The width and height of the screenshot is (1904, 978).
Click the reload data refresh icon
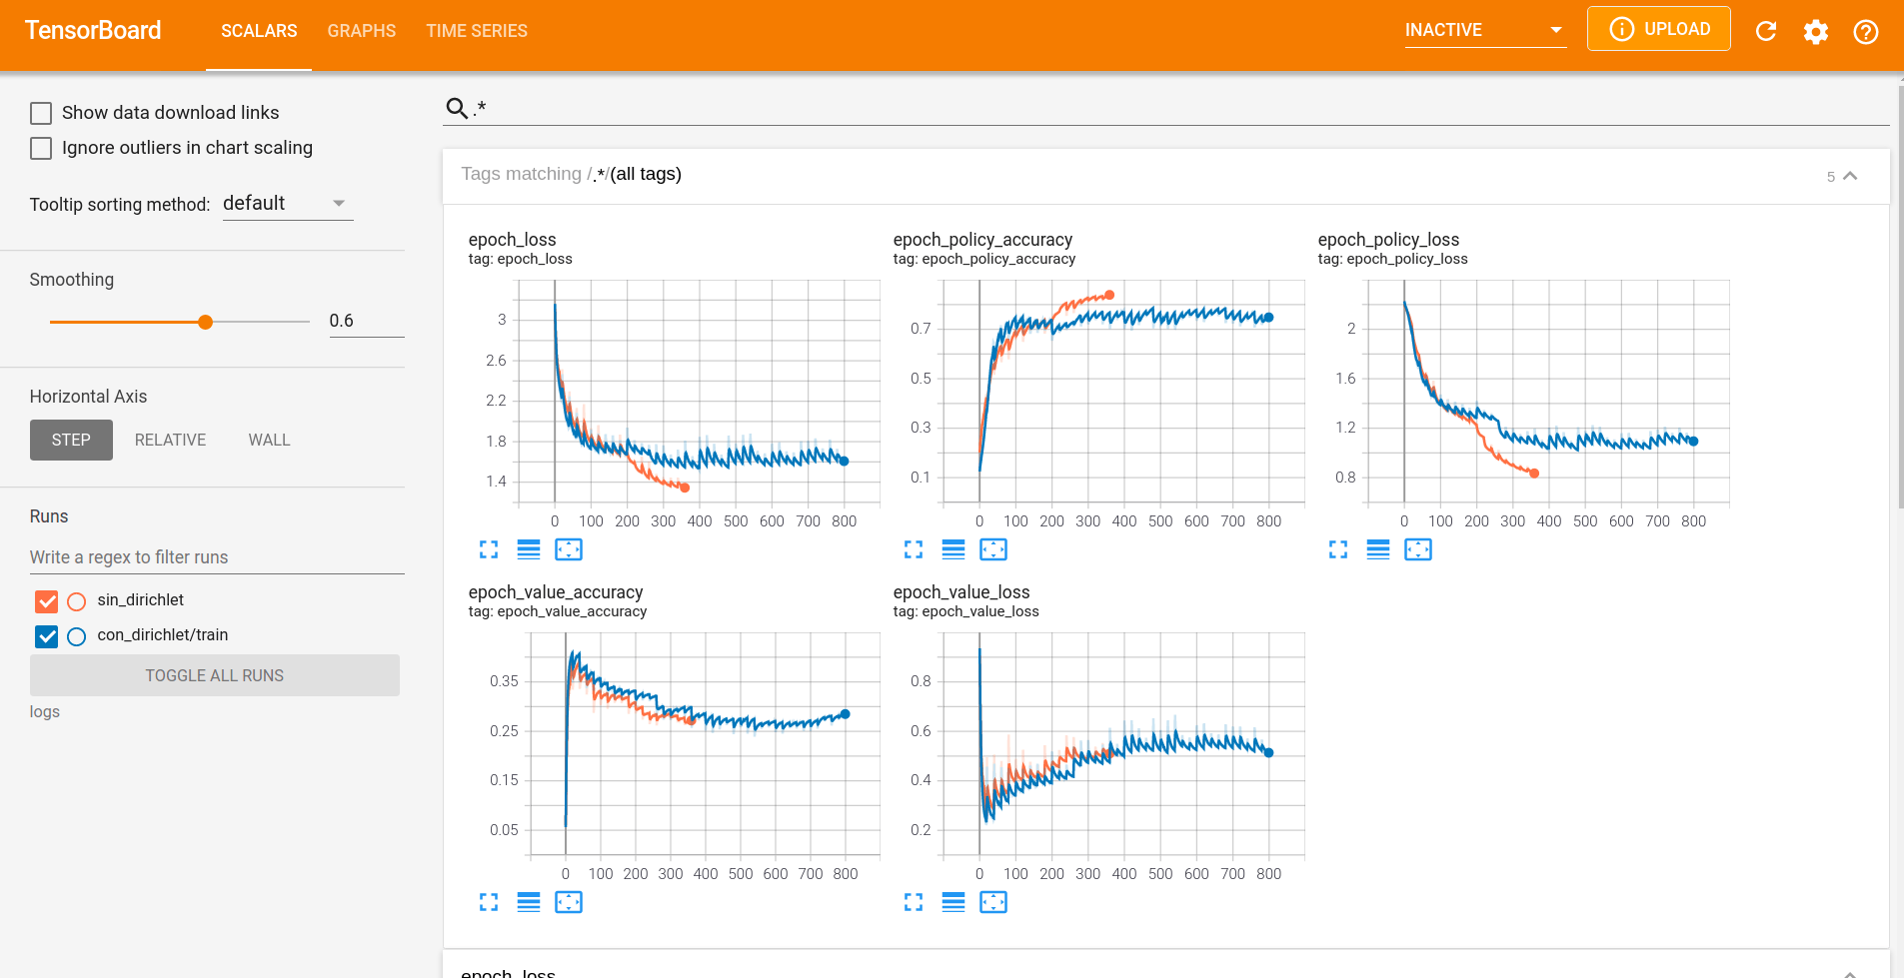(x=1766, y=31)
